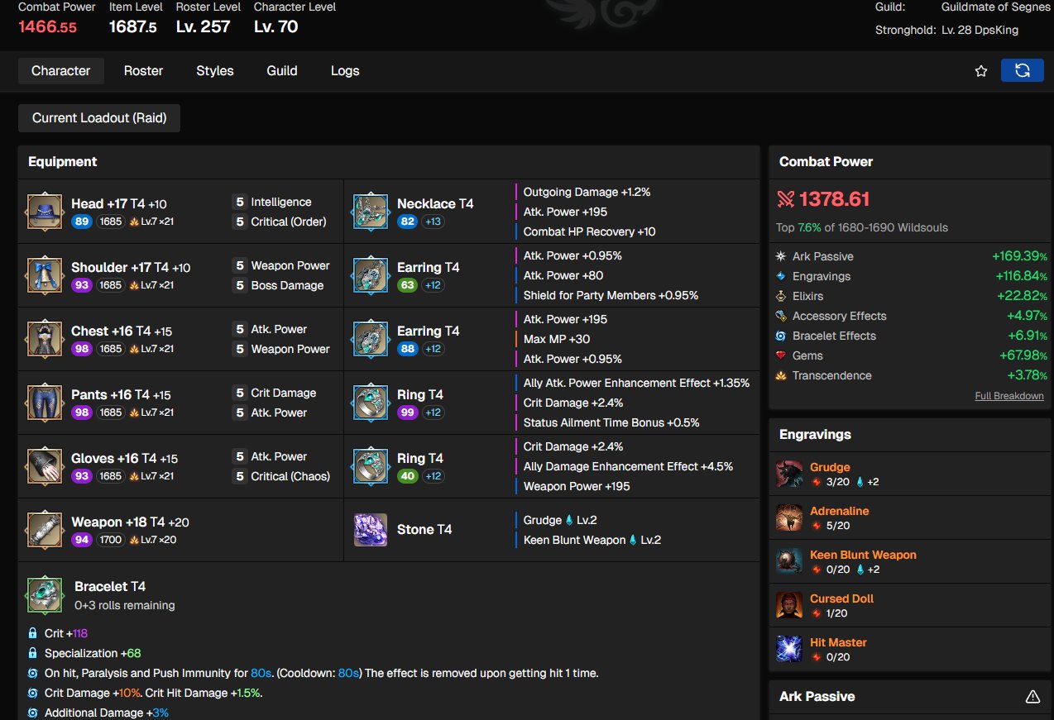1054x720 pixels.
Task: Click the Chest quality badge 98
Action: tap(81, 349)
